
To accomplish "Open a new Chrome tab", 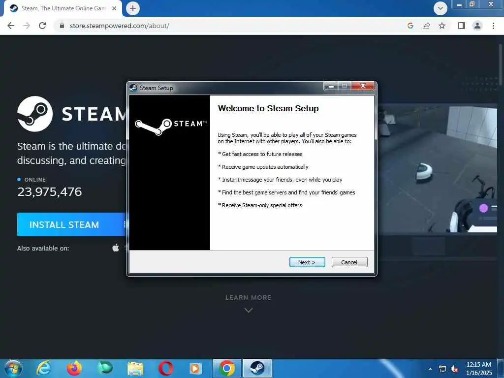I will [133, 8].
